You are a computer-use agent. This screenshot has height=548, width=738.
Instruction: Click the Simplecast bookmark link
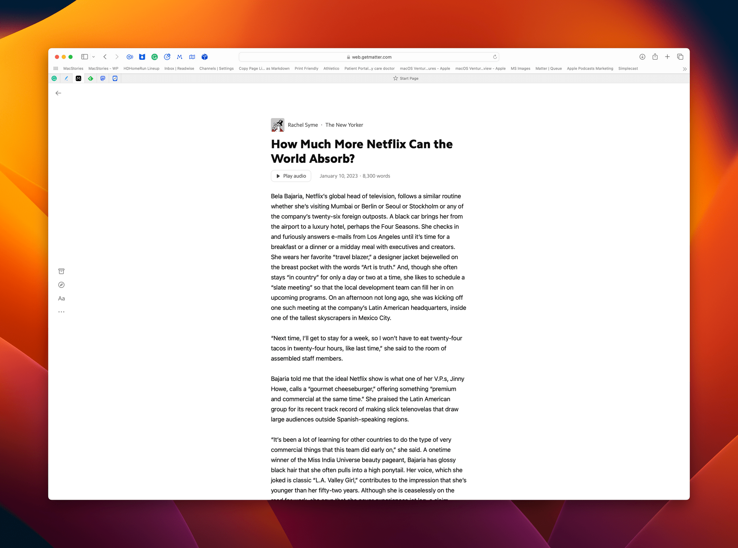(628, 68)
